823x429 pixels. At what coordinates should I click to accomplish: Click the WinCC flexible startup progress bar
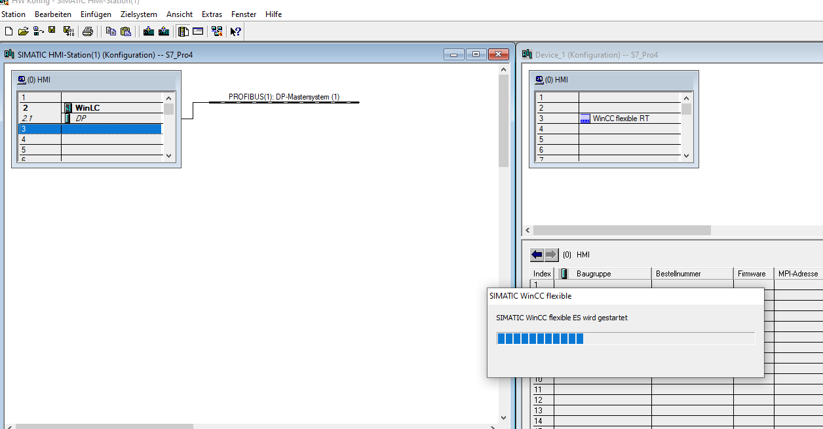[625, 338]
